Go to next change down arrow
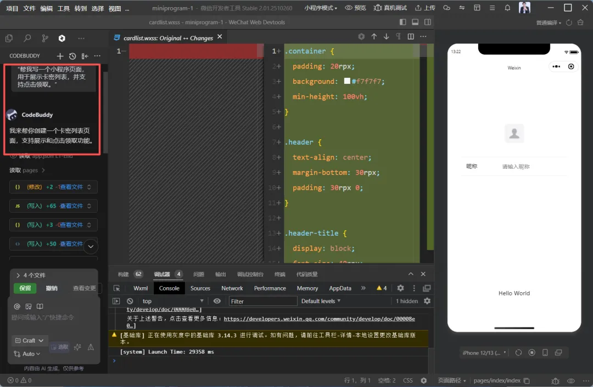The height and width of the screenshot is (387, 593). [x=386, y=37]
